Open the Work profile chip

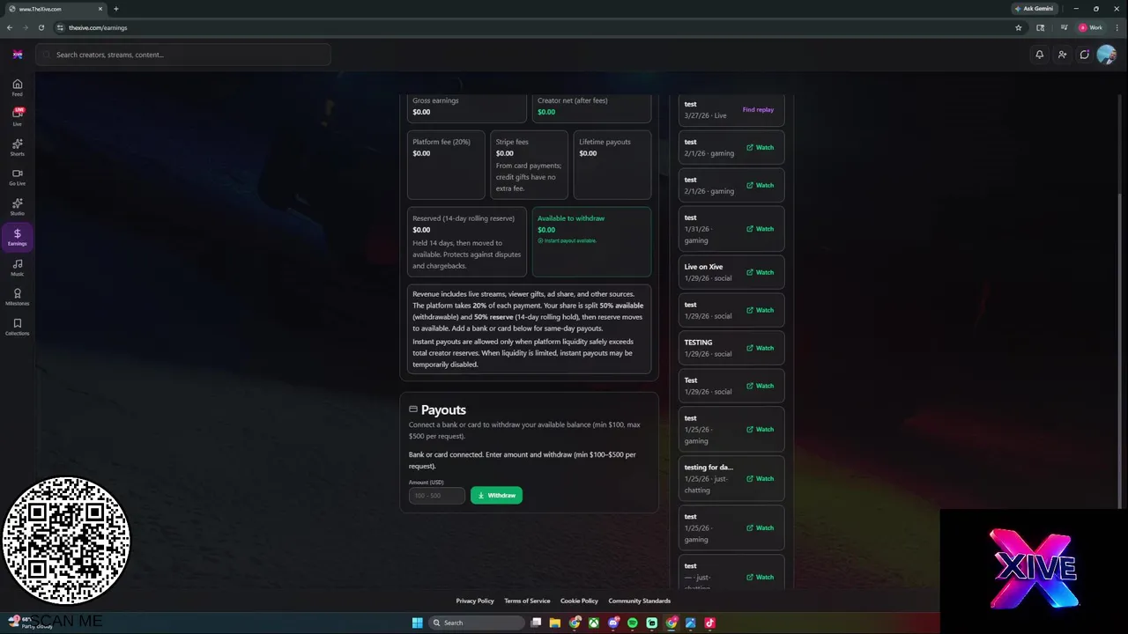pyautogui.click(x=1091, y=27)
